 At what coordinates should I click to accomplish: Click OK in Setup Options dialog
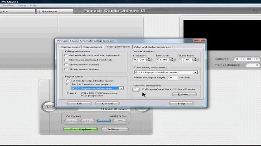pos(80,103)
